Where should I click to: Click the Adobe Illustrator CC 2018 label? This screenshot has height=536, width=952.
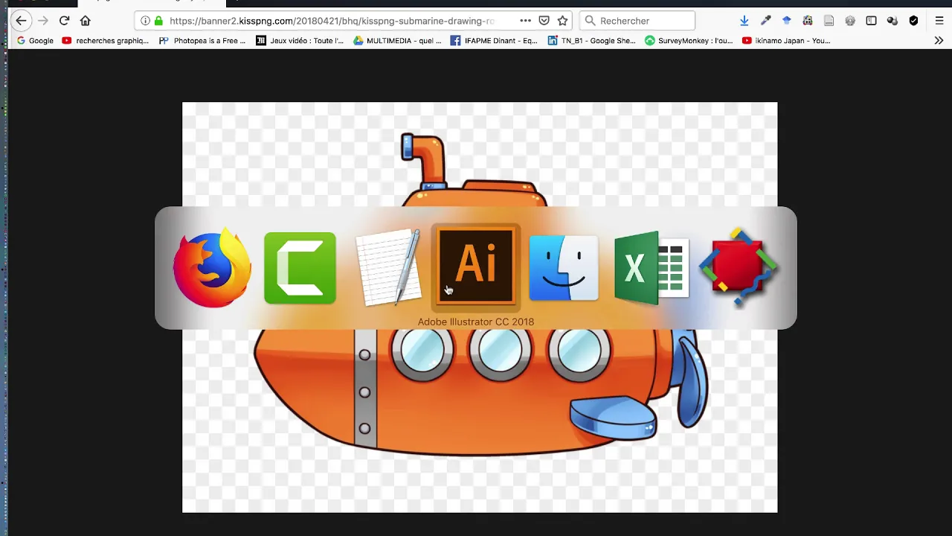coord(476,322)
